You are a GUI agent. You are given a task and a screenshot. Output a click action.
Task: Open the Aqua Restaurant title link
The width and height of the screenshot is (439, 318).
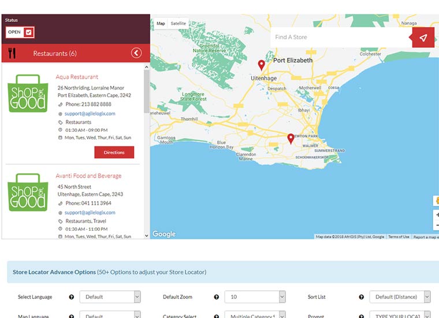(77, 77)
